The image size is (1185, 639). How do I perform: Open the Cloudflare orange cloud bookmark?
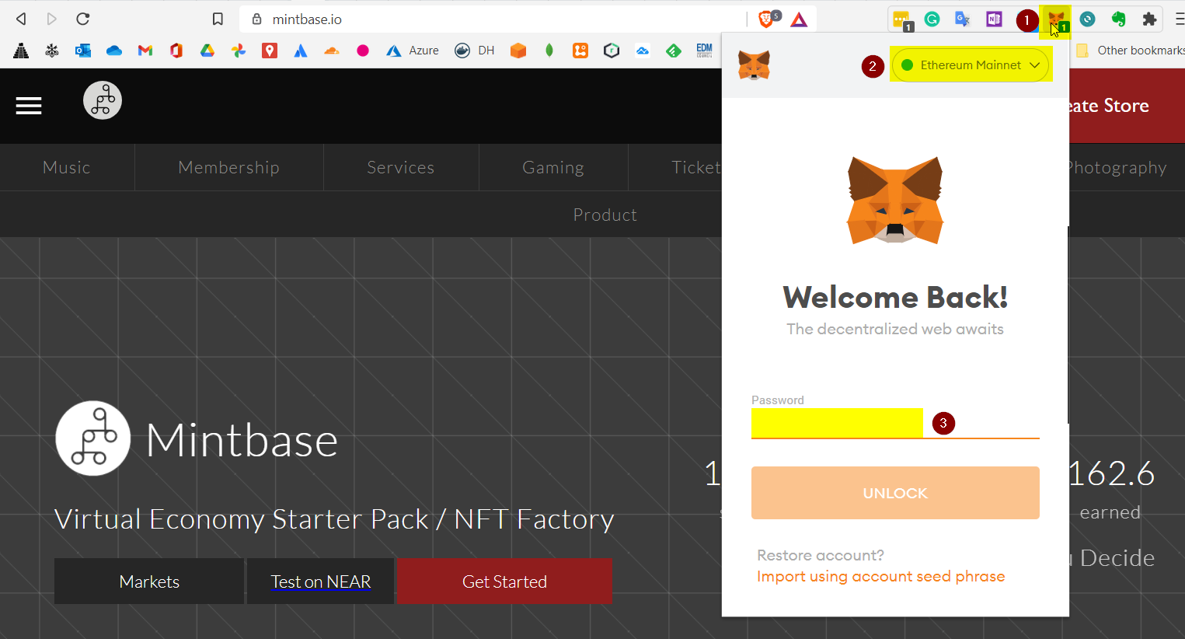[x=332, y=51]
